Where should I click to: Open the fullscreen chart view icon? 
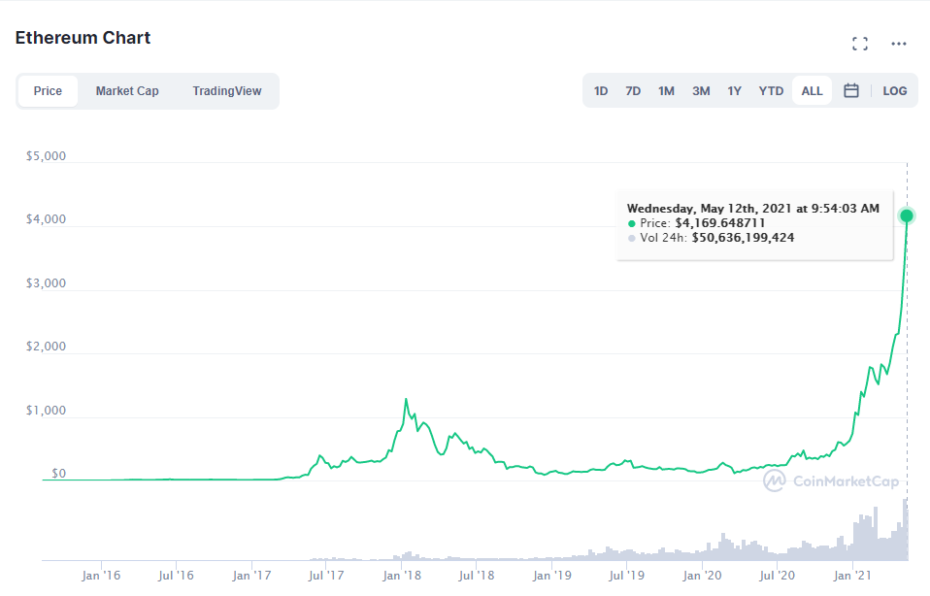click(x=860, y=44)
